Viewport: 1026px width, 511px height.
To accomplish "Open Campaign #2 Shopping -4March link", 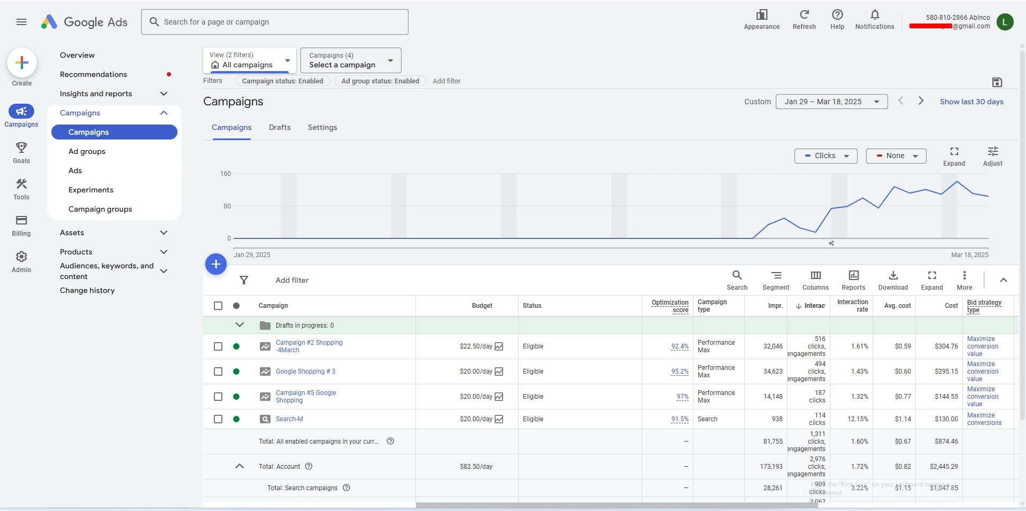I will 309,346.
